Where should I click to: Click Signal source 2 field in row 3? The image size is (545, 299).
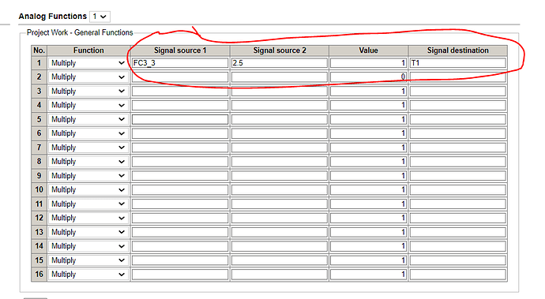pyautogui.click(x=279, y=91)
